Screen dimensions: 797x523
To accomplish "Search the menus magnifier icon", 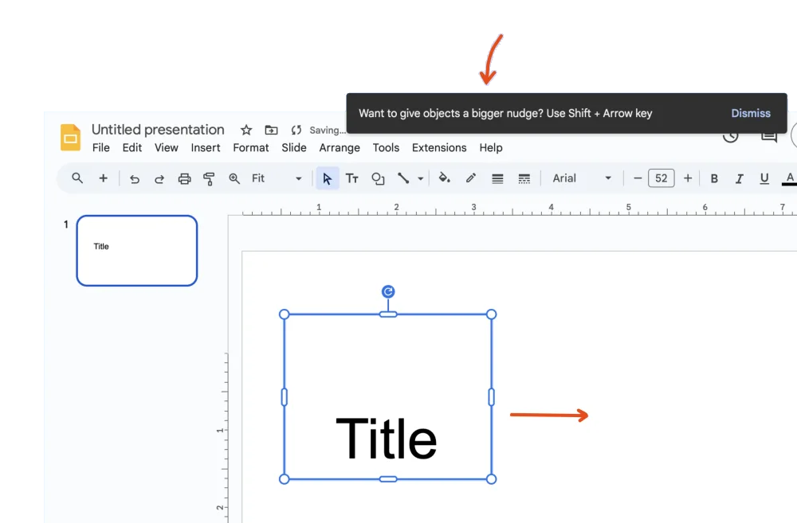I will 77,178.
